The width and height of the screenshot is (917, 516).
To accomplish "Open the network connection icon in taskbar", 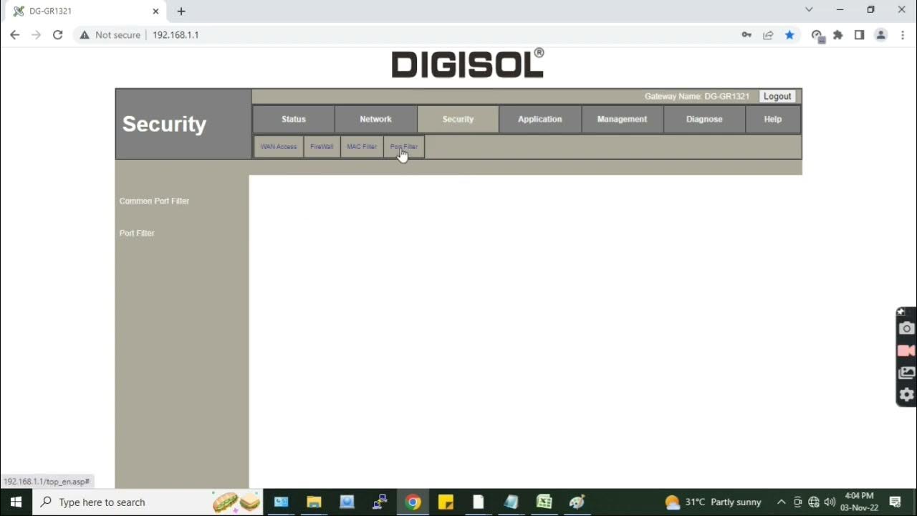I will [814, 502].
